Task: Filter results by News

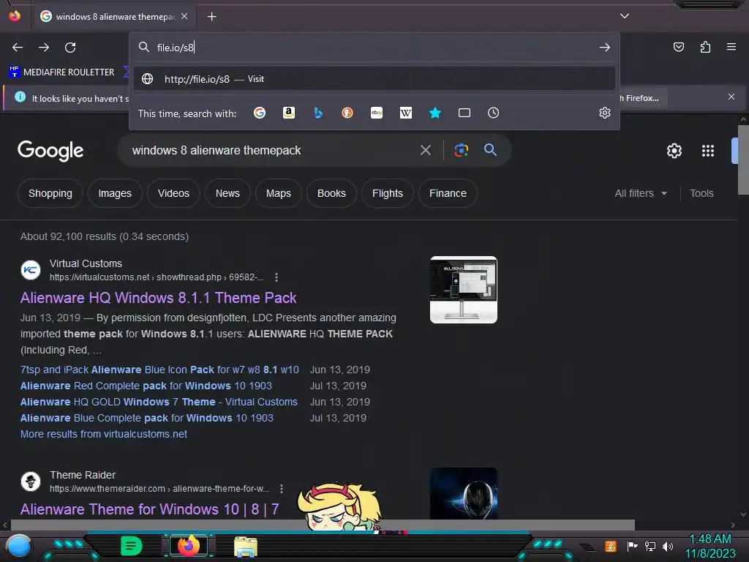Action: pos(227,193)
